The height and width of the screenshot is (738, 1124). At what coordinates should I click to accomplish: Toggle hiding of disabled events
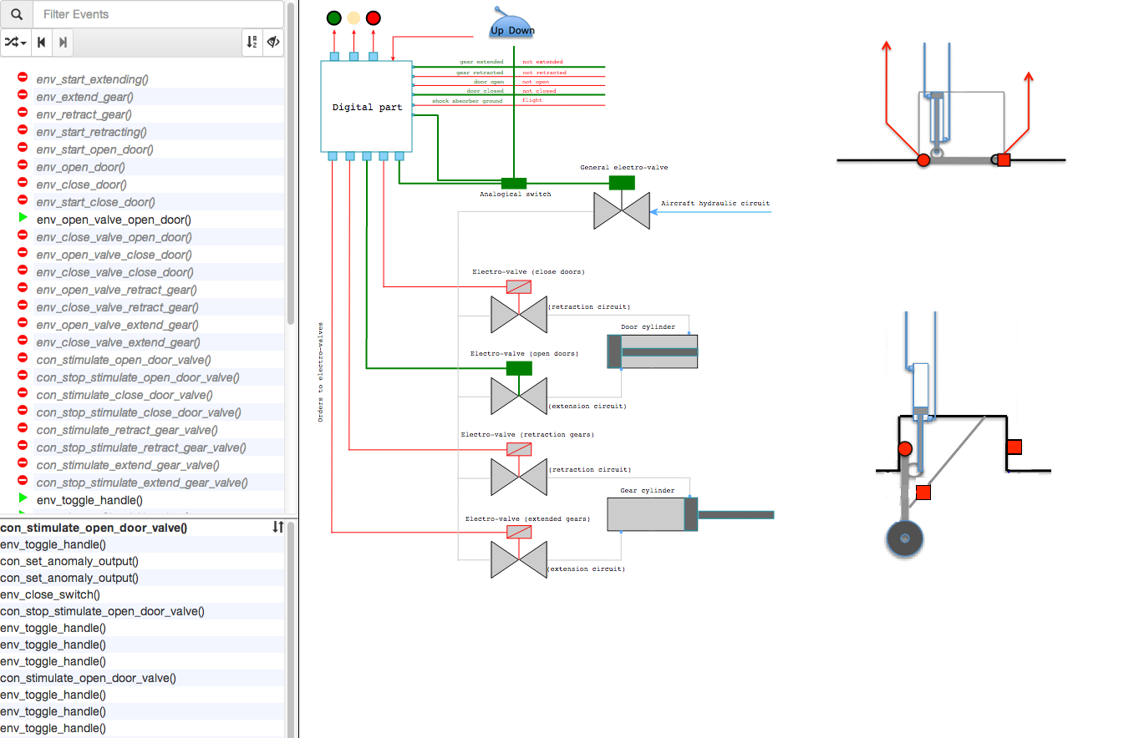pos(273,42)
